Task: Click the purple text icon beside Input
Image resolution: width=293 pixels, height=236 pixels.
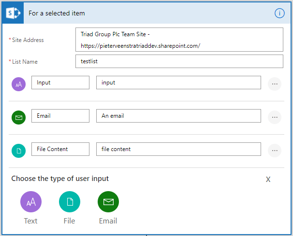Action: pos(19,84)
